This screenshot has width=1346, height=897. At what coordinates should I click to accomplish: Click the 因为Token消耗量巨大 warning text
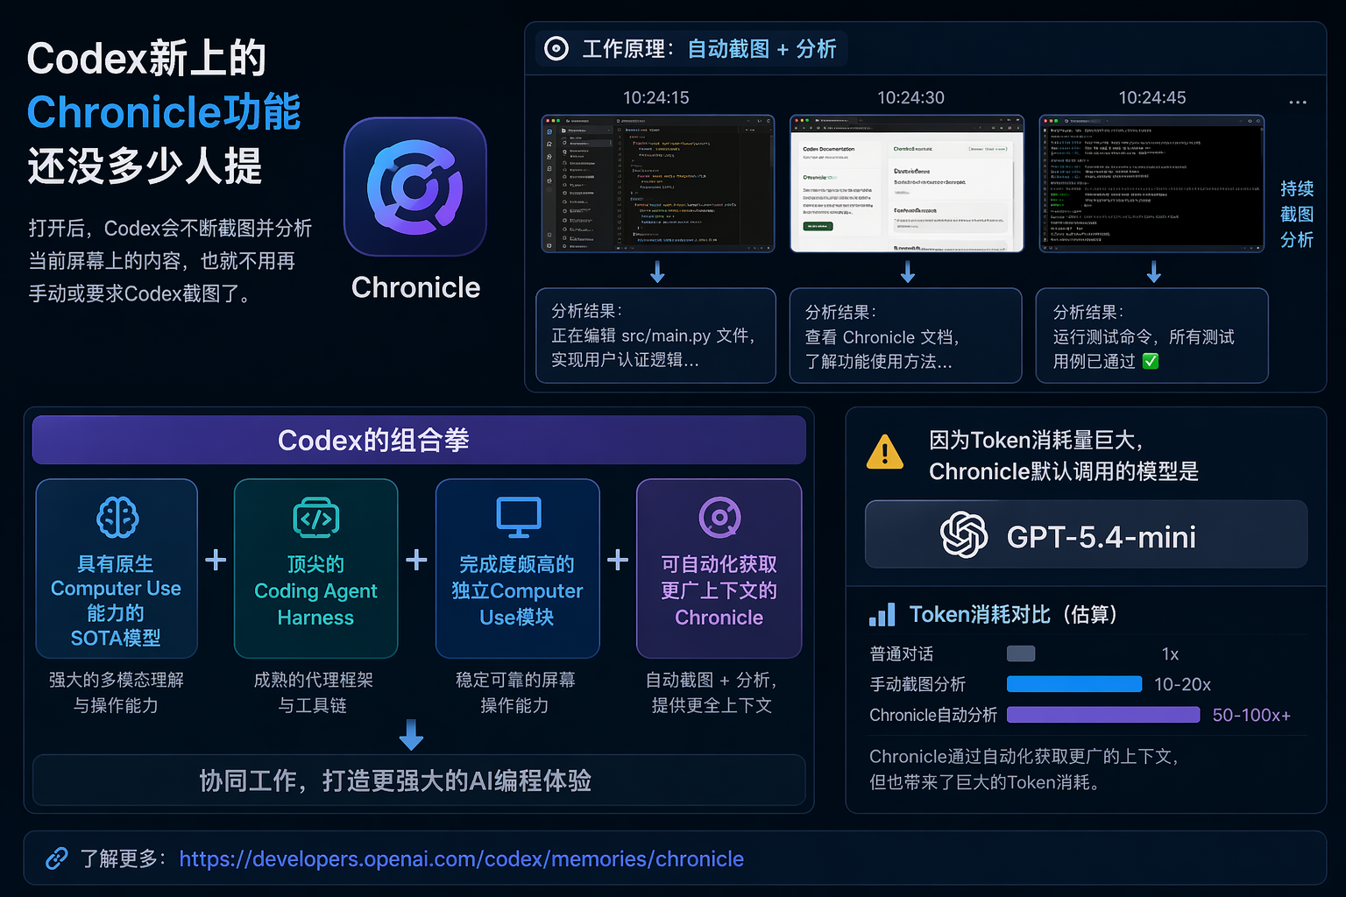tap(1064, 456)
